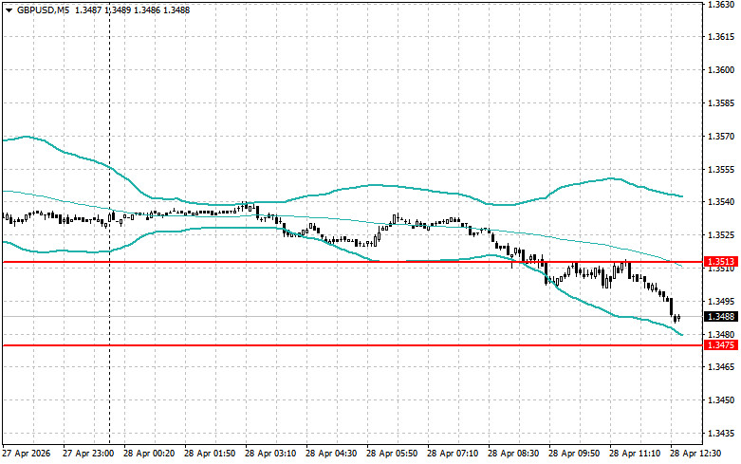Click price scale value 1.3555

pos(721,170)
